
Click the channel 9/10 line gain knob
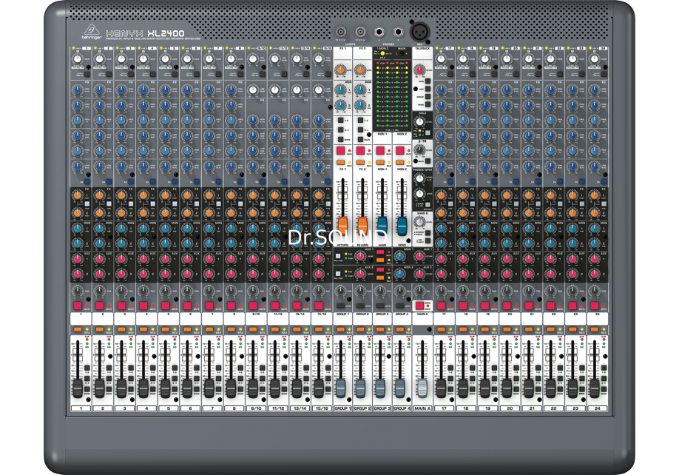coord(253,90)
